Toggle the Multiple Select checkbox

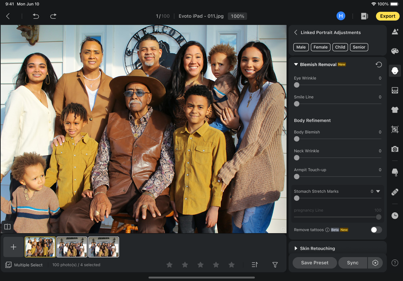(8, 265)
